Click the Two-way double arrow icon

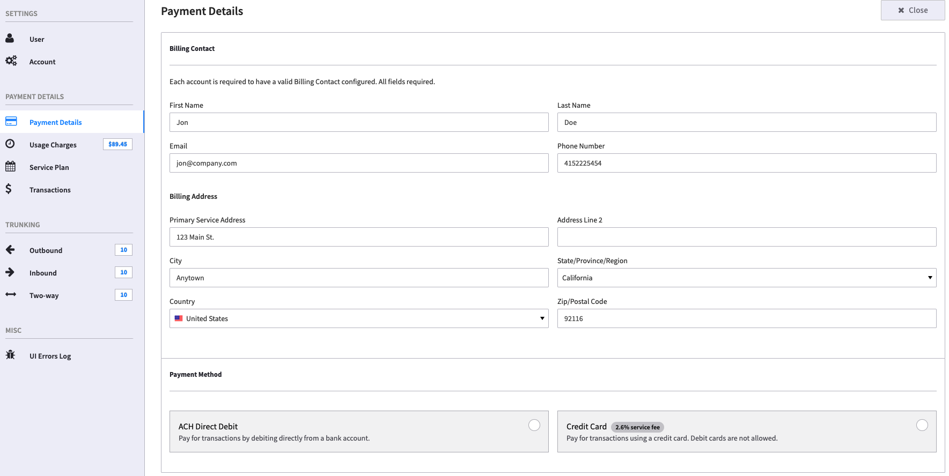click(x=11, y=294)
